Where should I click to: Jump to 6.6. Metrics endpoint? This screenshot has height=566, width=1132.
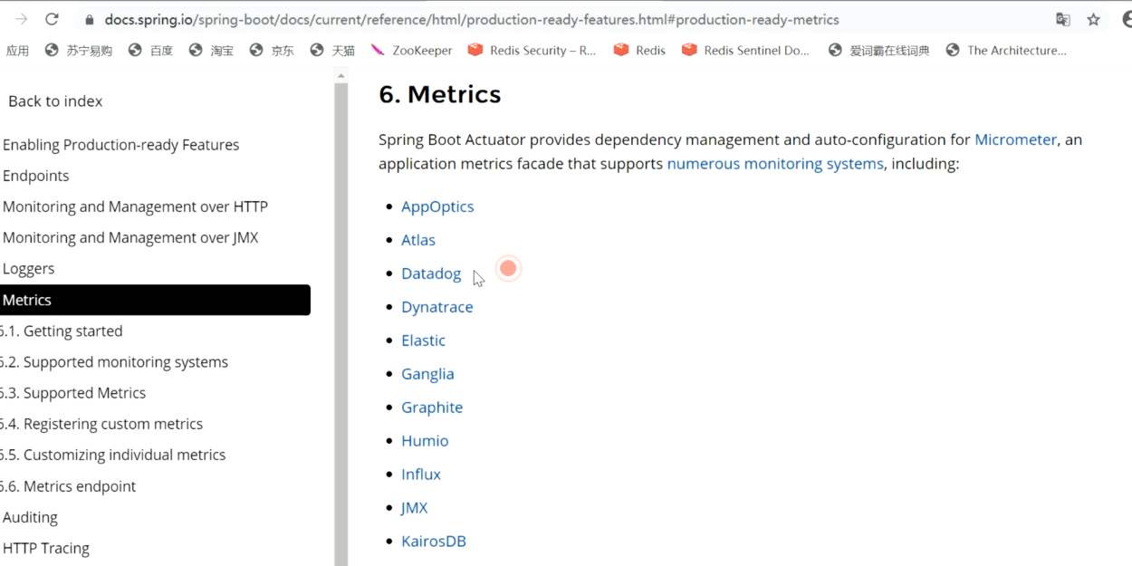(67, 486)
